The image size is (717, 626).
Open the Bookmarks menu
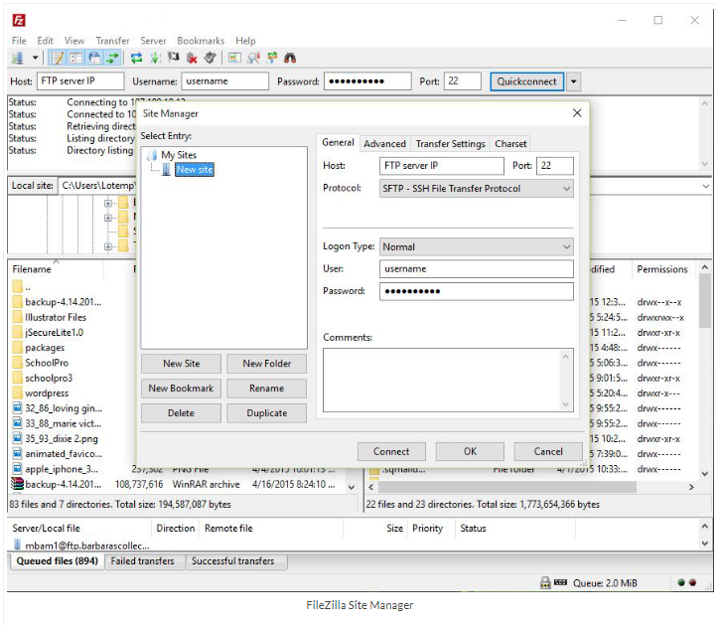click(201, 41)
